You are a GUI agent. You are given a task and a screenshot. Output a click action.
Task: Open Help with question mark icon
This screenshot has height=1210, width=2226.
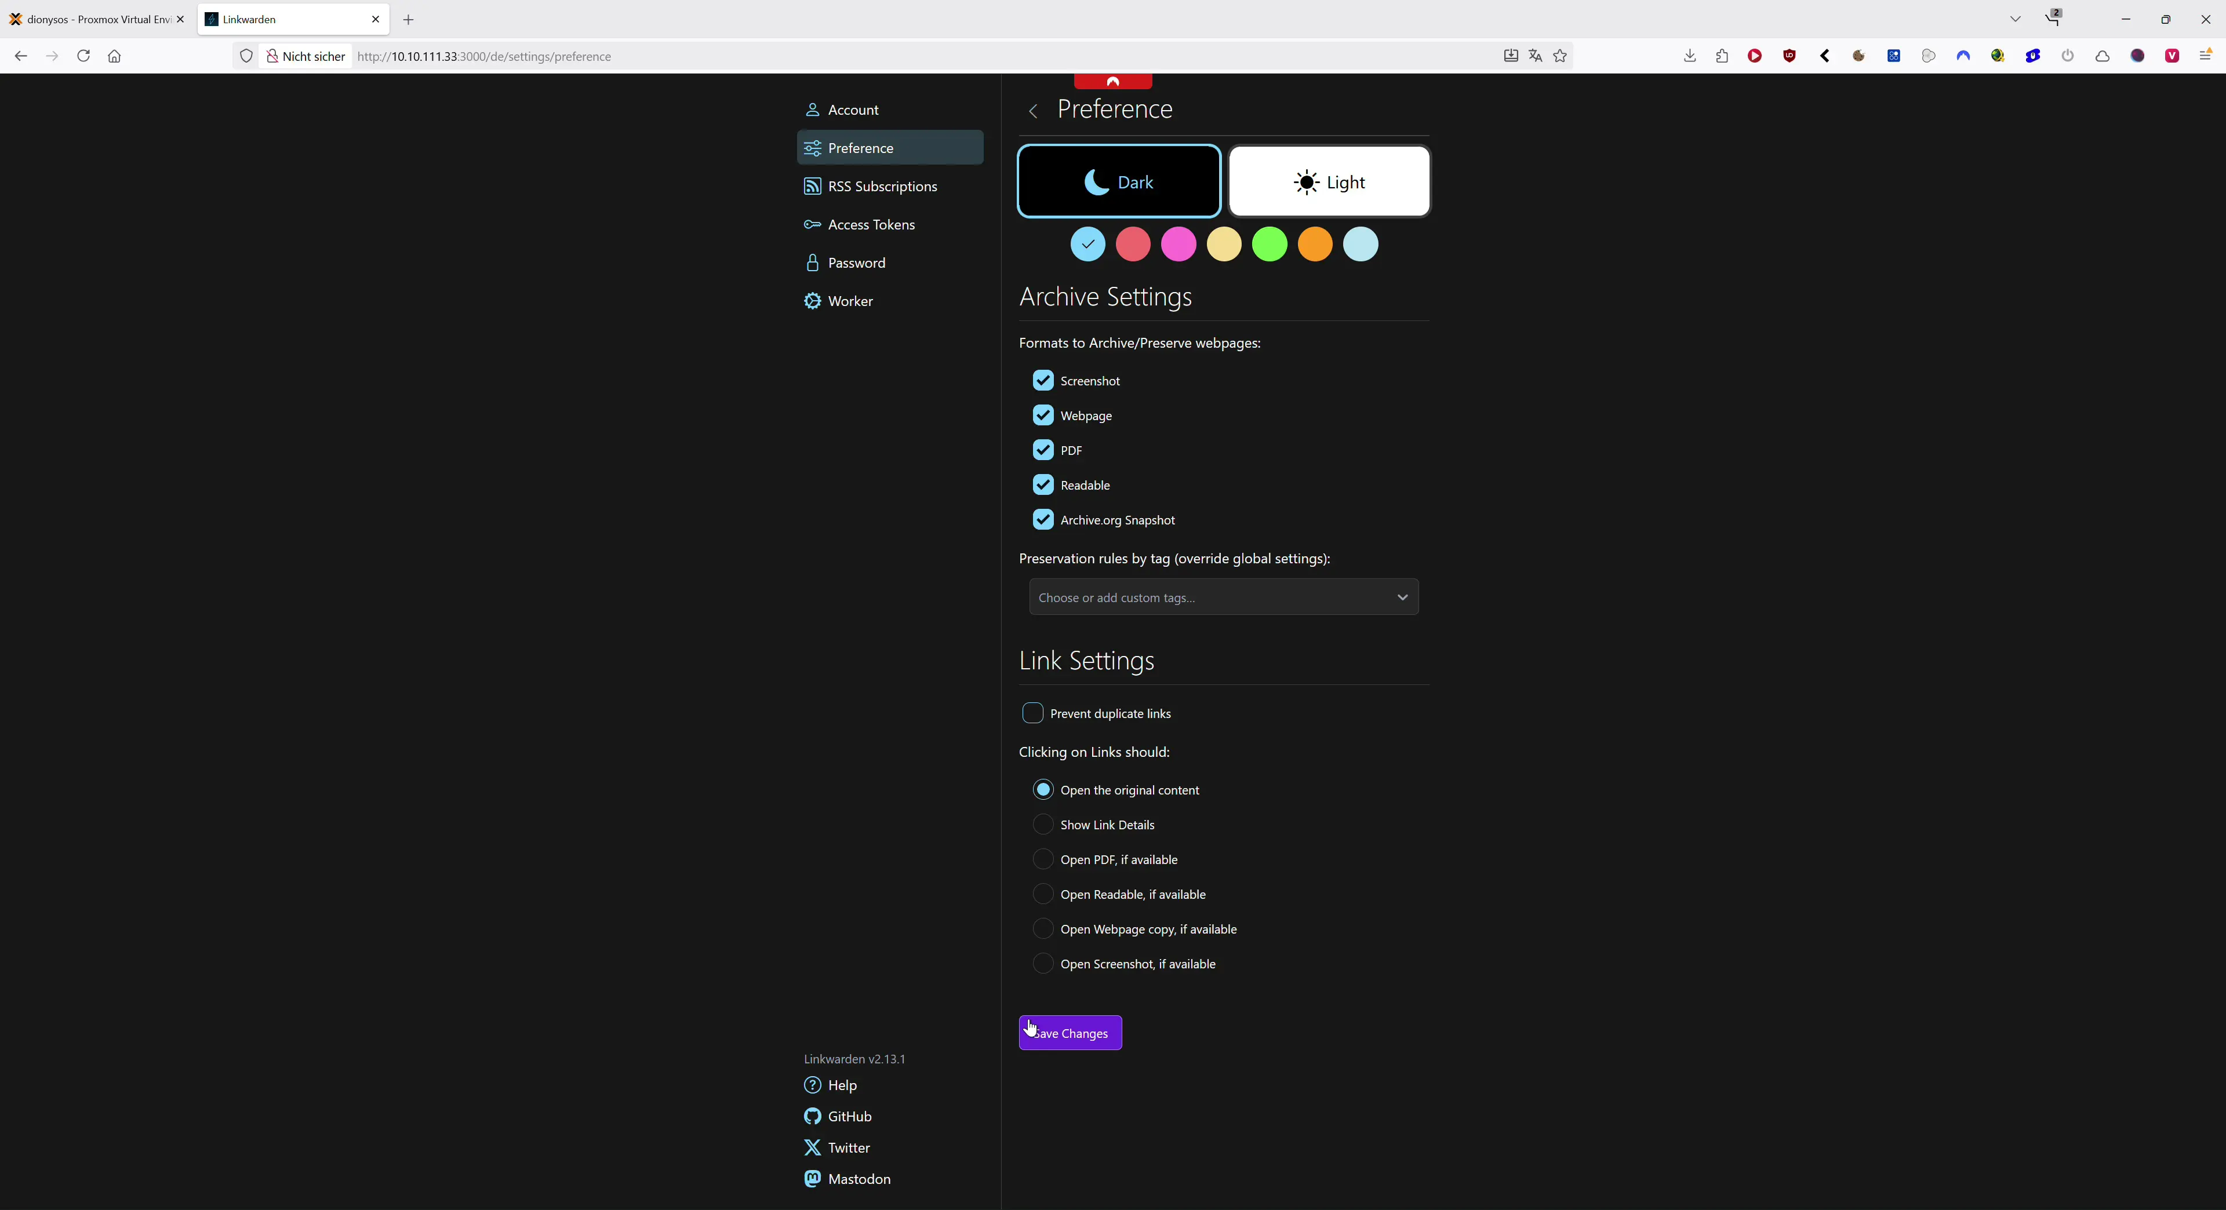click(812, 1085)
